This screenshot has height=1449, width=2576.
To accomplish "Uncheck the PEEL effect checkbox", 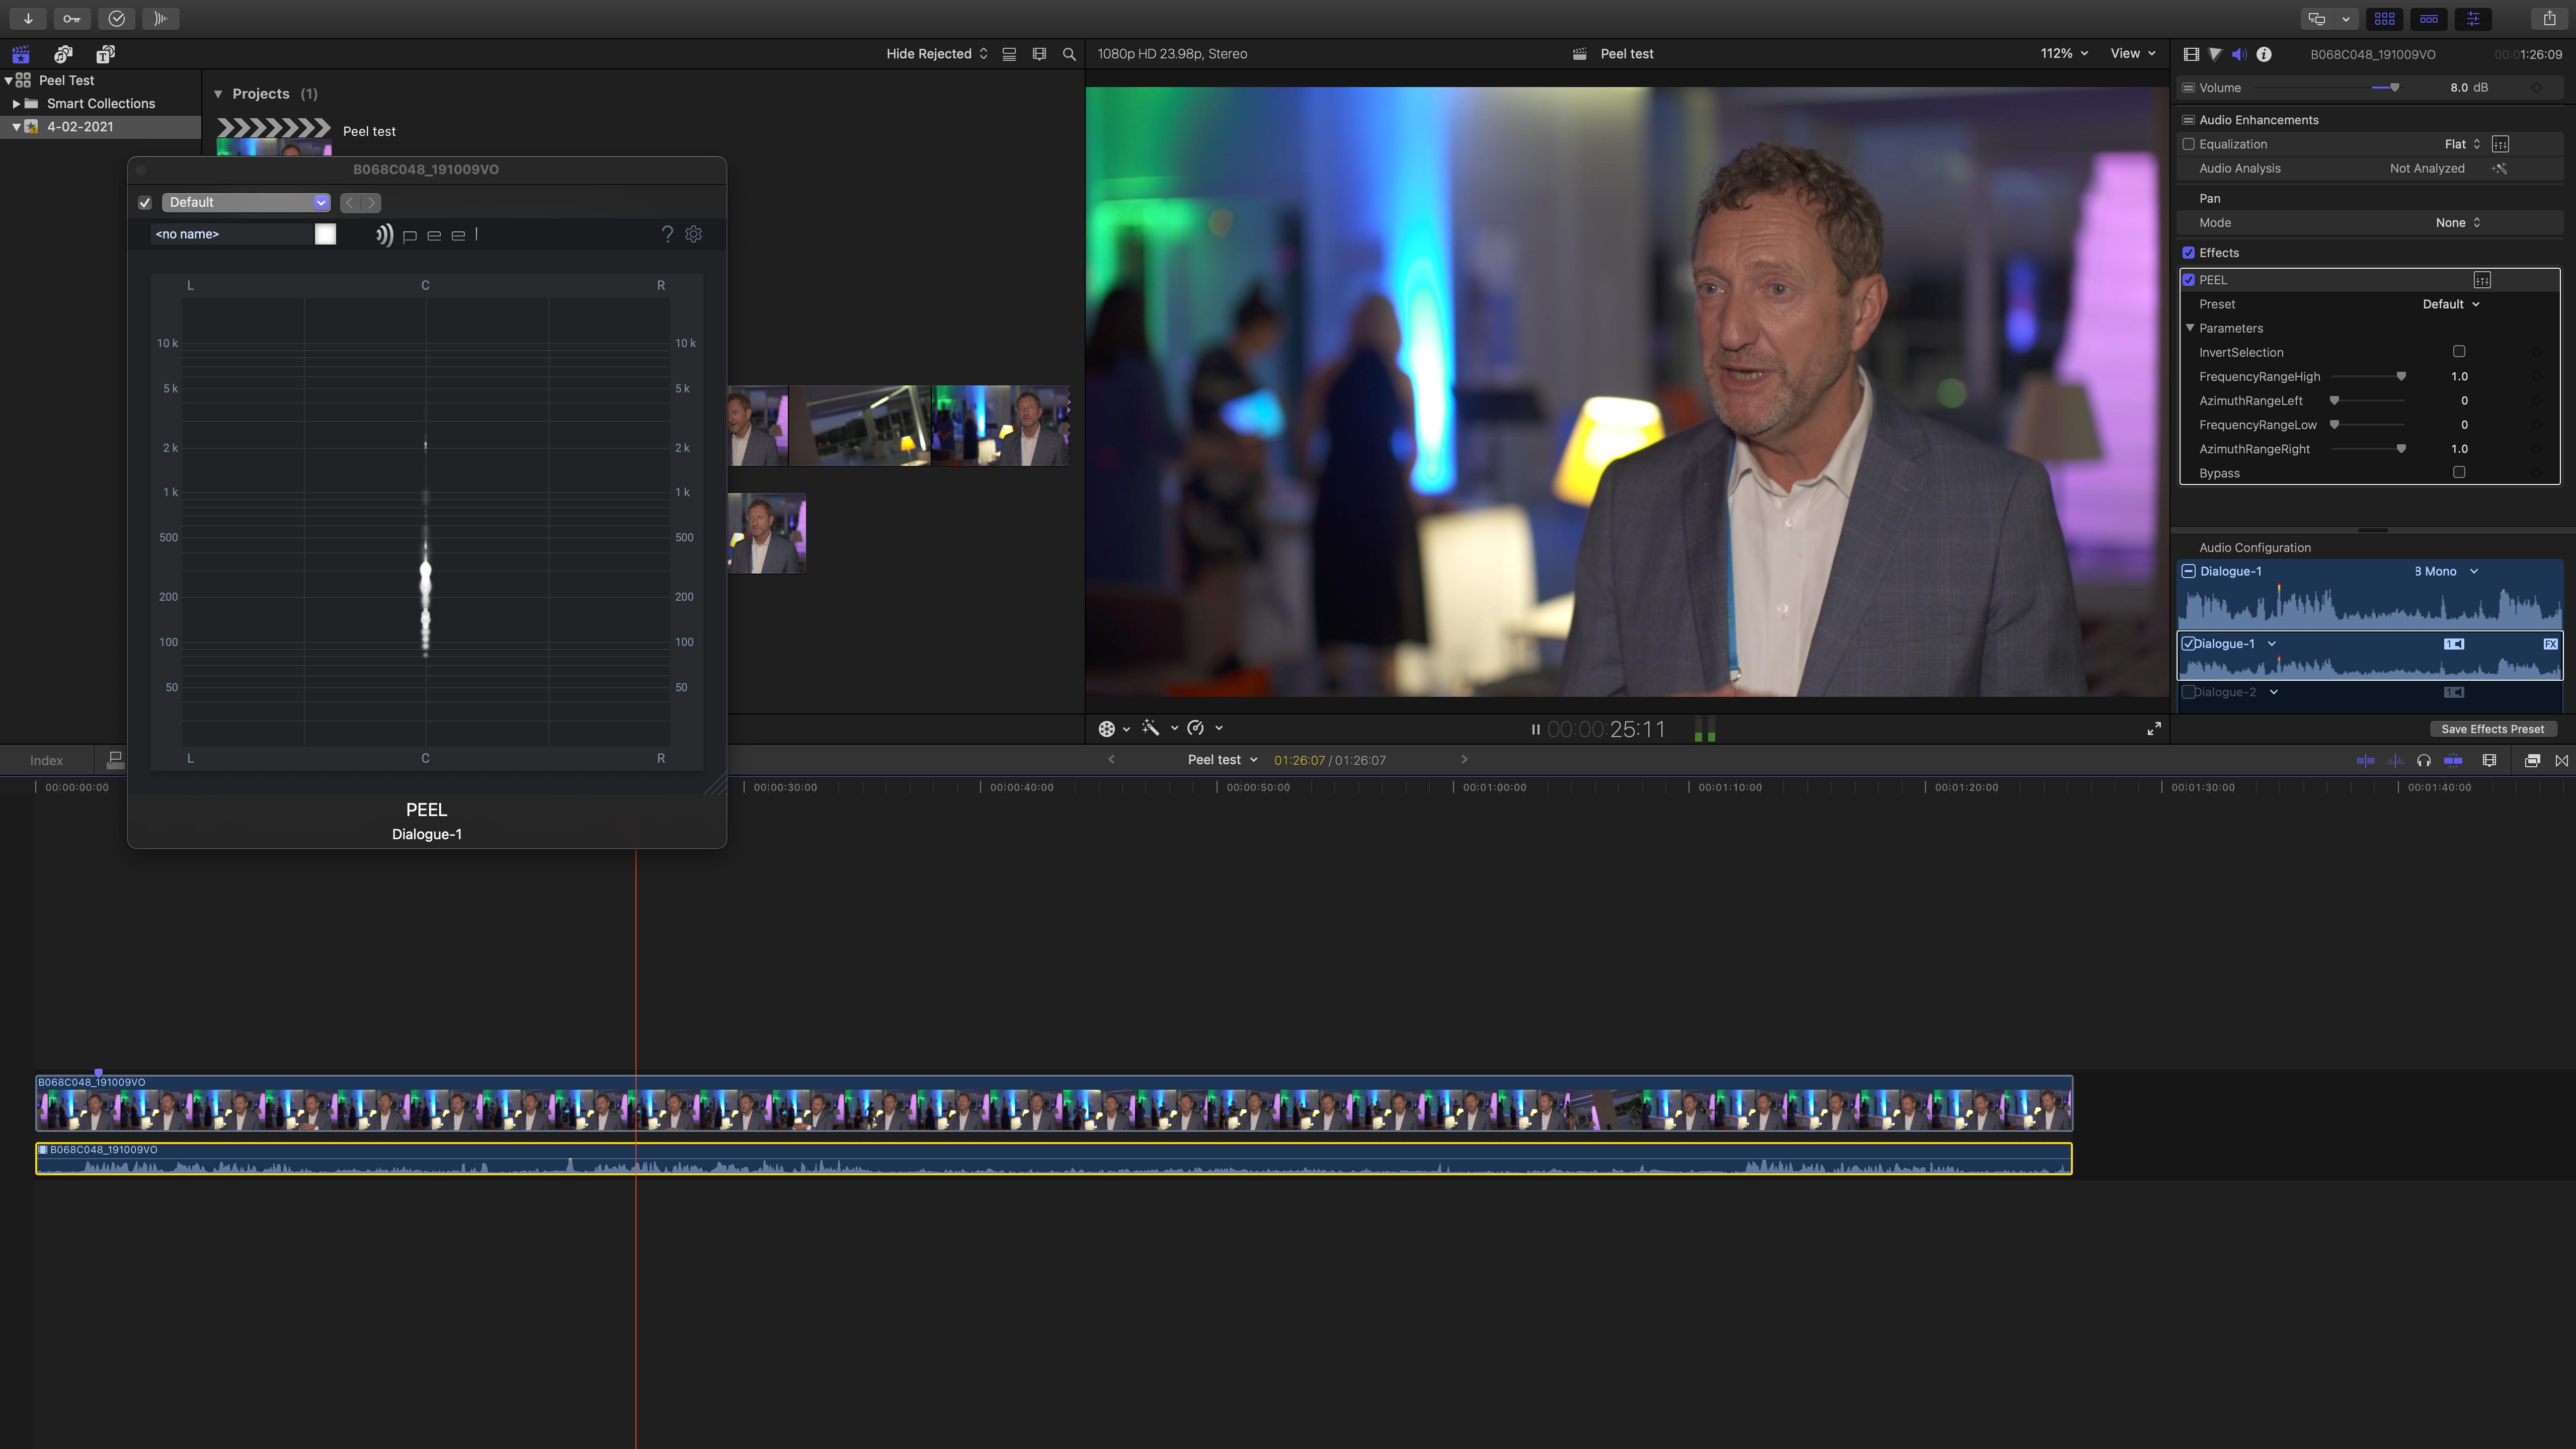I will (2188, 280).
